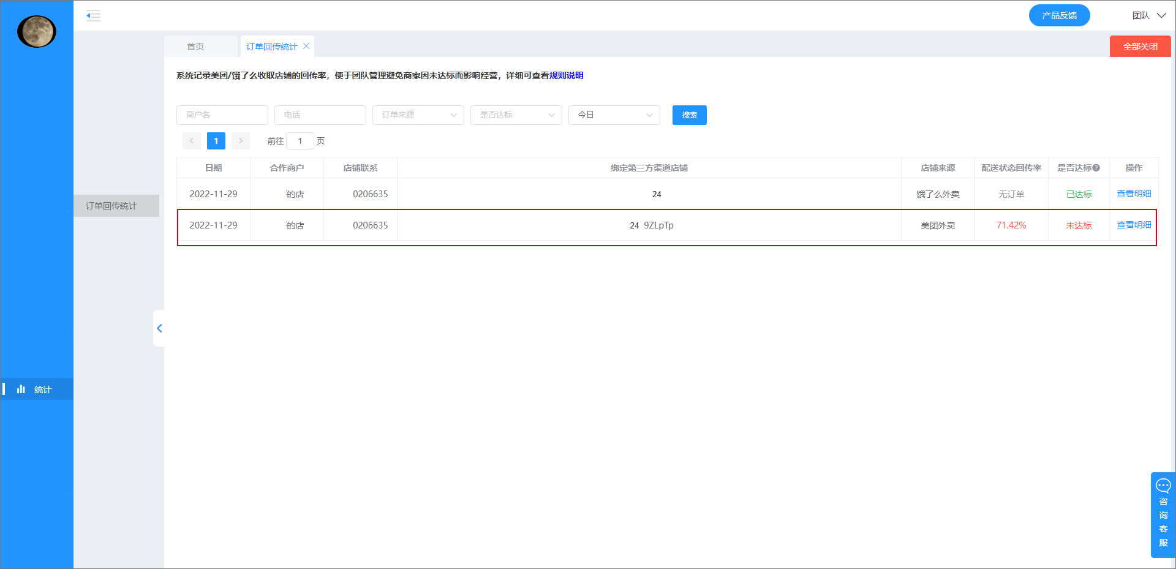The image size is (1176, 569).
Task: Click the 配送状态回传率 column header
Action: (x=1011, y=168)
